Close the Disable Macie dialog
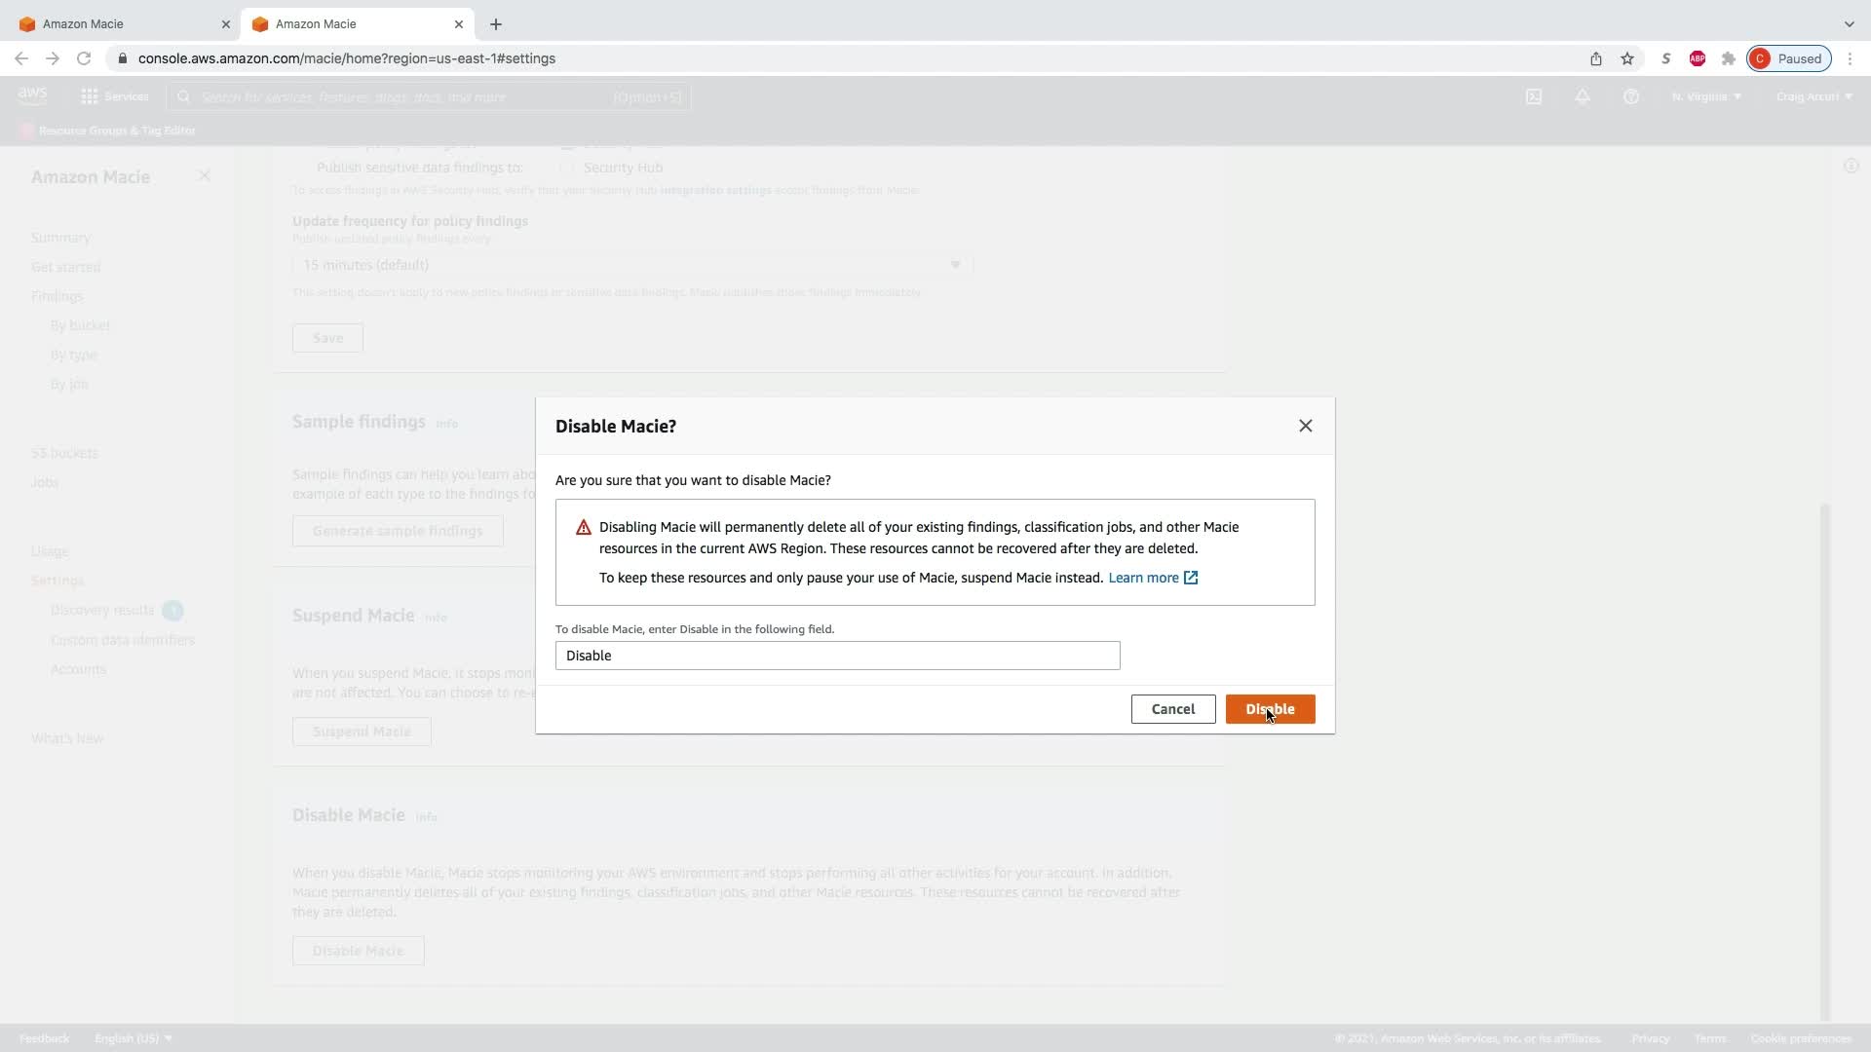Viewport: 1871px width, 1052px height. (1305, 426)
